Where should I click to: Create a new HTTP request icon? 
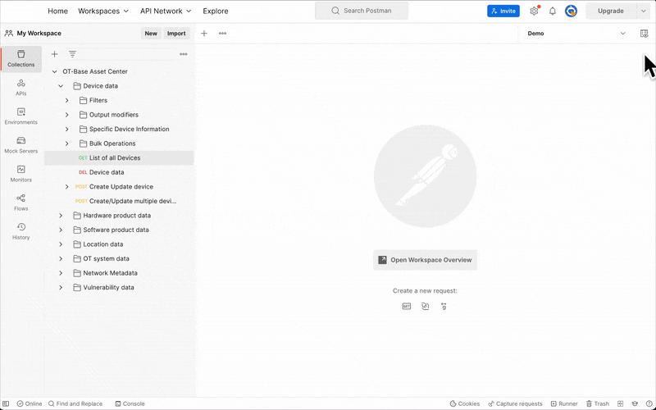[406, 307]
